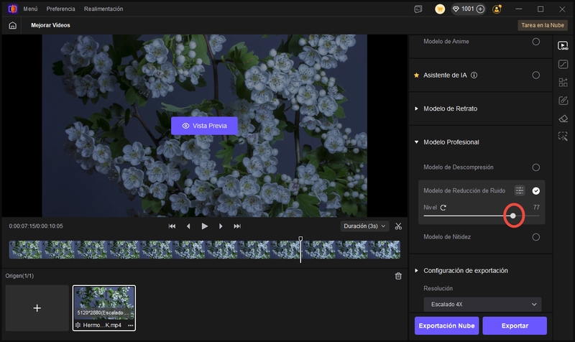Click the Resolución label
This screenshot has height=342, width=575.
tap(438, 289)
